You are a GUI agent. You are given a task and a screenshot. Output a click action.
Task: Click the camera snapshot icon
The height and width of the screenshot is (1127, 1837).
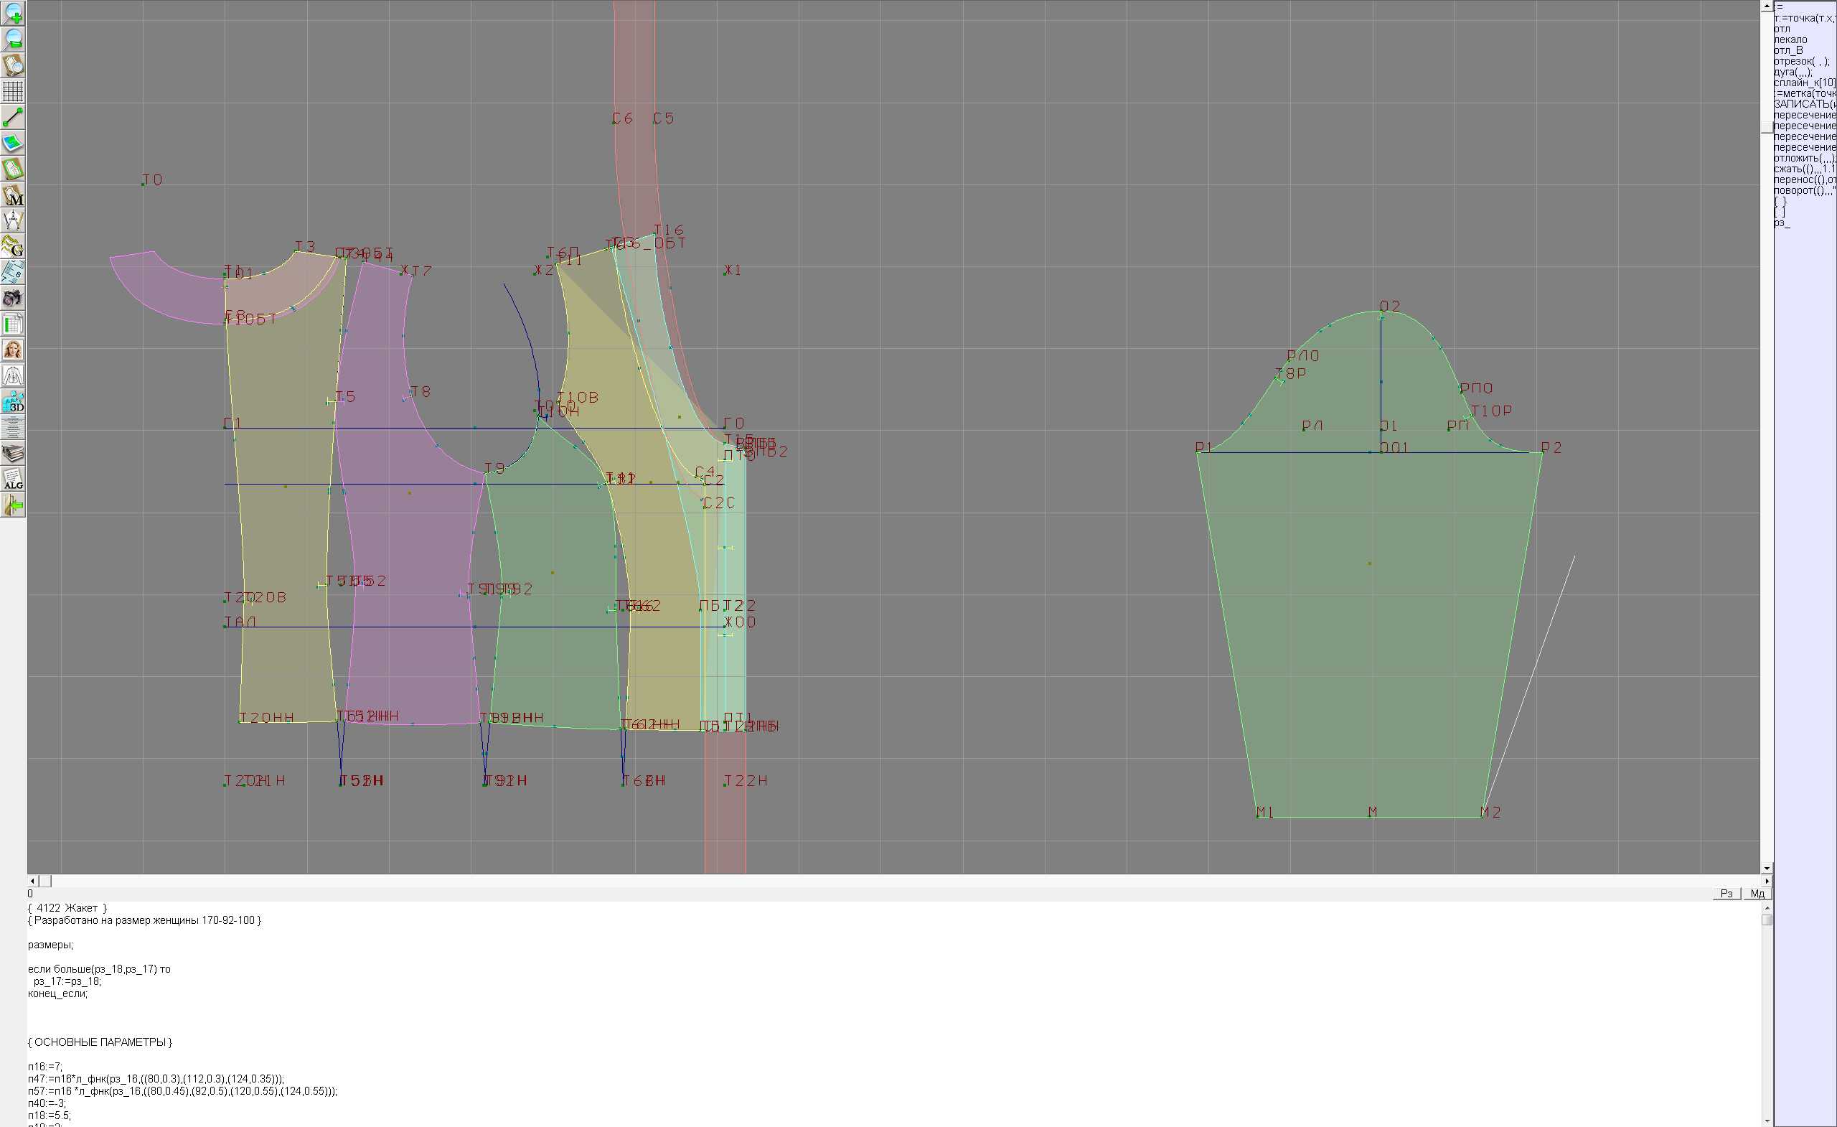(x=13, y=299)
